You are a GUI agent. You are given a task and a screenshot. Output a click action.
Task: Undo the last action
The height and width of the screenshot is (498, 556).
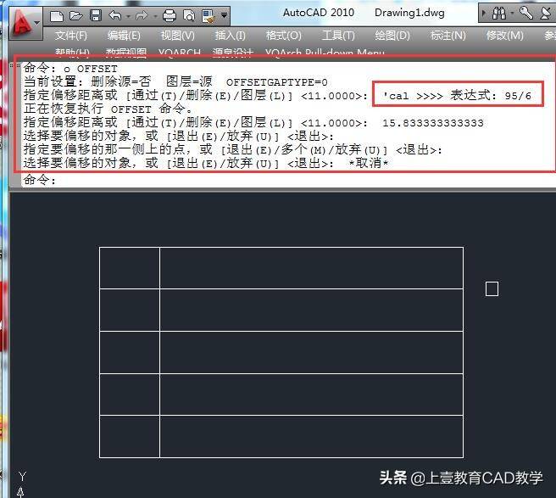coord(115,15)
